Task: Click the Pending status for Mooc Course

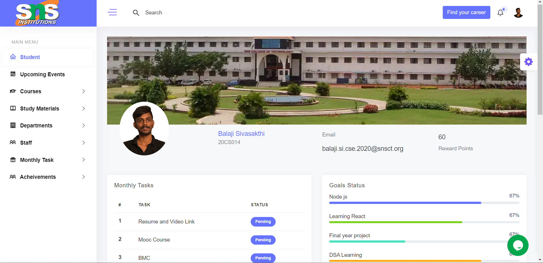Action: pos(263,240)
